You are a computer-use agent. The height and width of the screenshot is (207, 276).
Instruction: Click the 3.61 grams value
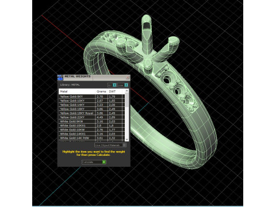click(x=100, y=138)
